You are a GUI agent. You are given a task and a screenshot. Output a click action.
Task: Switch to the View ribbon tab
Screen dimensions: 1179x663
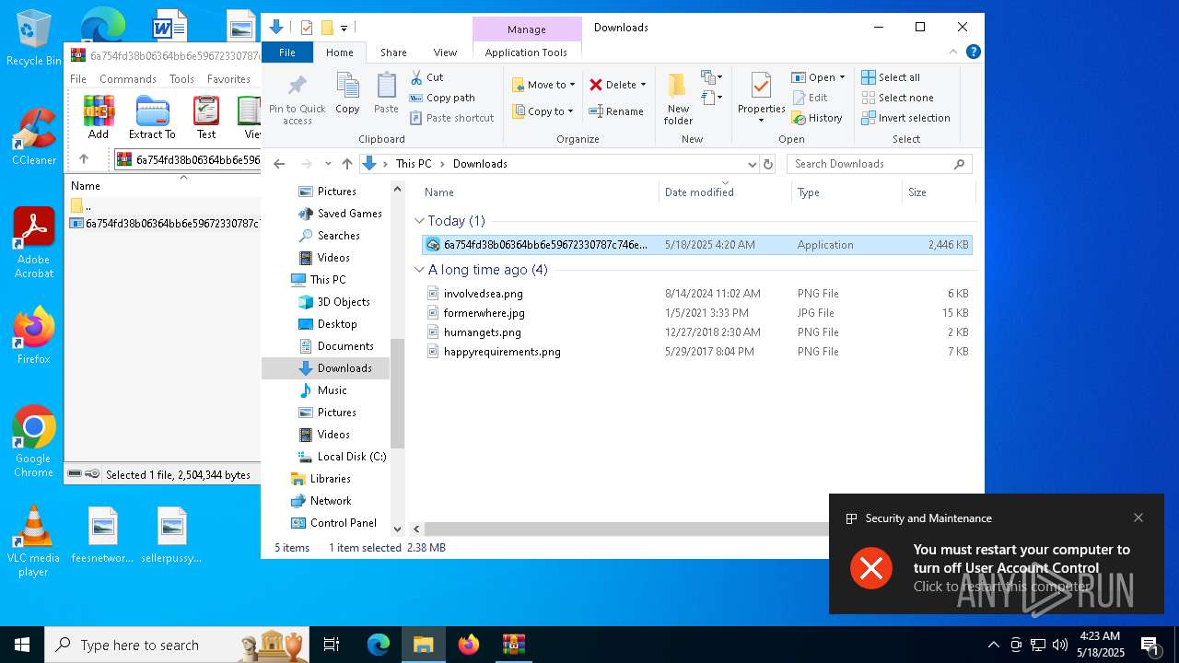(445, 52)
